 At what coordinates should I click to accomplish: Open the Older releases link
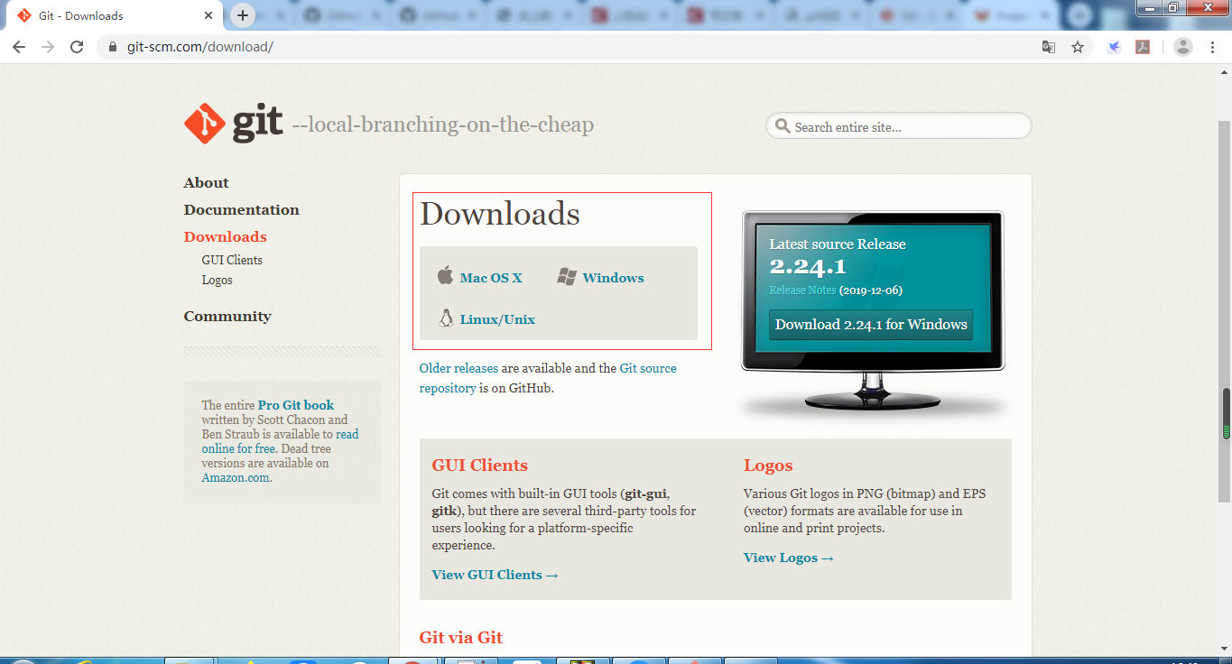(459, 368)
